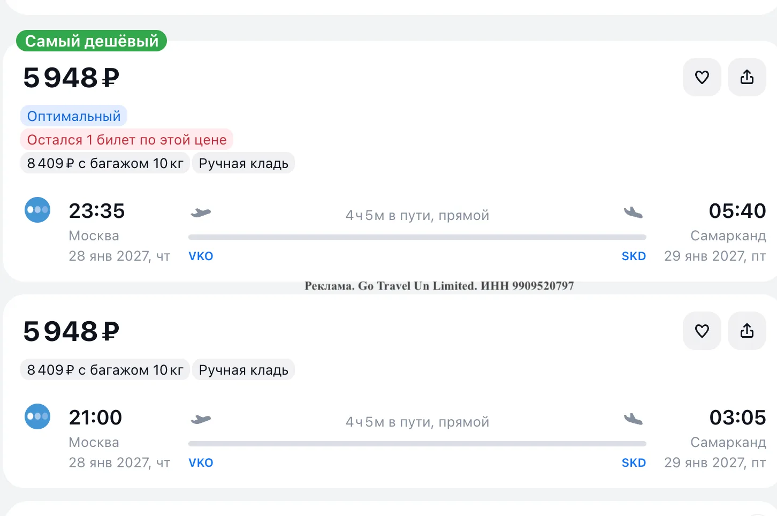Open the VKO airport link on the first flight
777x516 pixels.
tap(201, 256)
